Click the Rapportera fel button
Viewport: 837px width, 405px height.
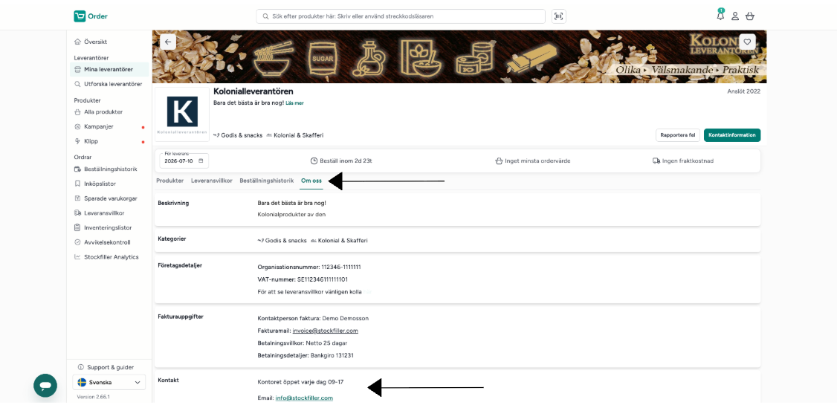coord(677,135)
